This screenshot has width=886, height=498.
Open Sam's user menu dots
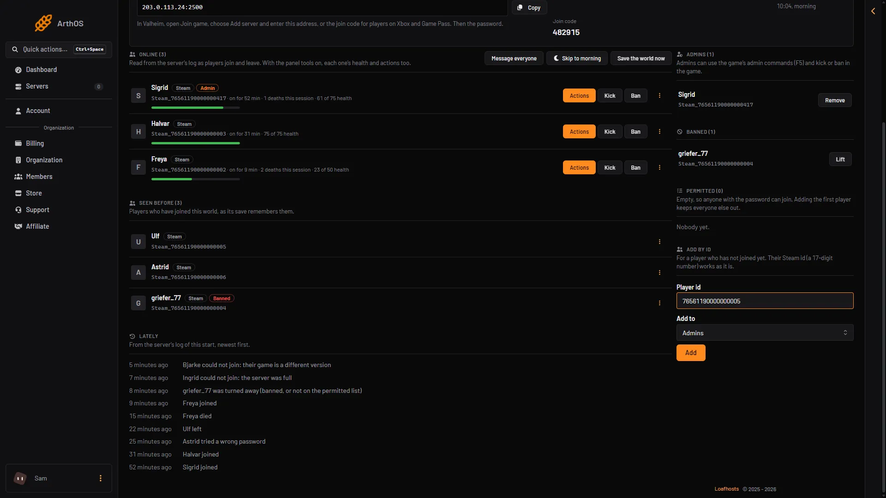(101, 478)
